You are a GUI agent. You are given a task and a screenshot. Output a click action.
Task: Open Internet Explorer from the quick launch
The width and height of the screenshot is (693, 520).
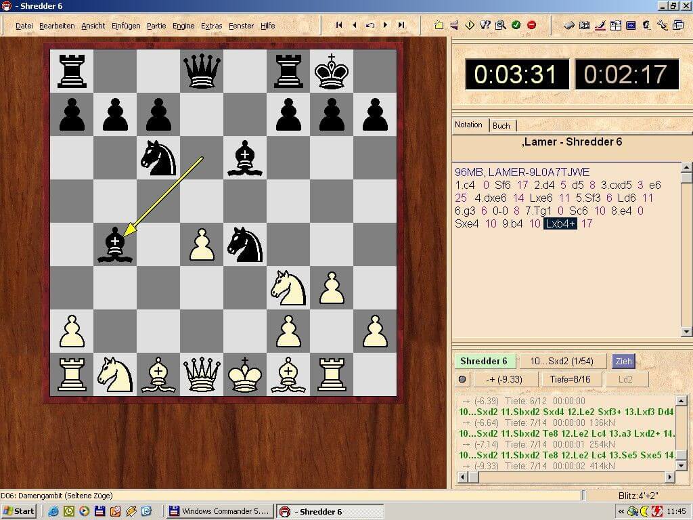[53, 511]
